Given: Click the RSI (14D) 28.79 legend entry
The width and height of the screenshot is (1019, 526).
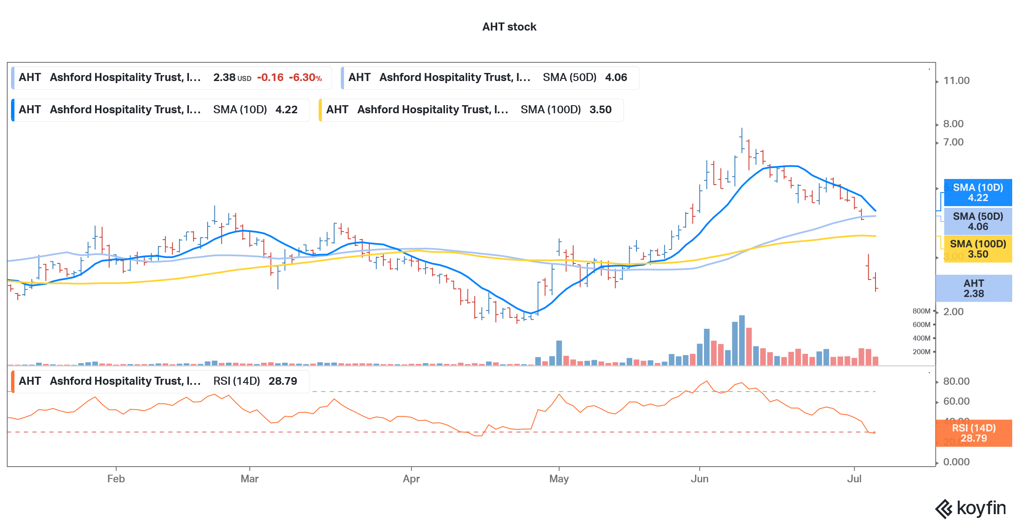Looking at the screenshot, I should [160, 381].
